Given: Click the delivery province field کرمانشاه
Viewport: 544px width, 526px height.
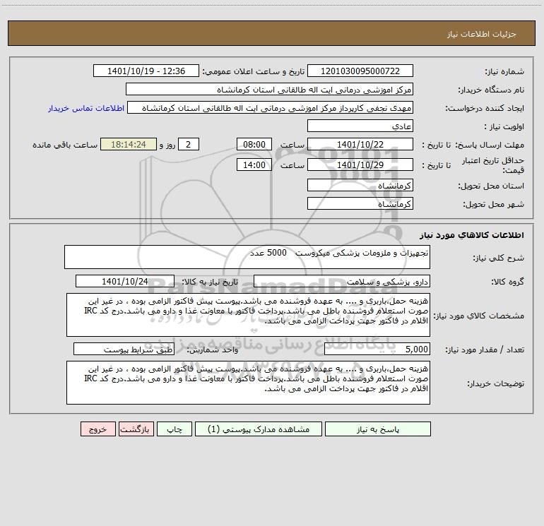Looking at the screenshot, I should point(360,185).
